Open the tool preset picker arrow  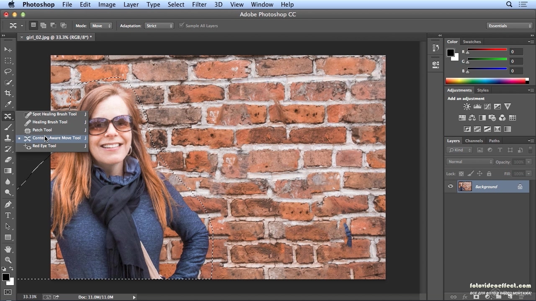coord(22,26)
